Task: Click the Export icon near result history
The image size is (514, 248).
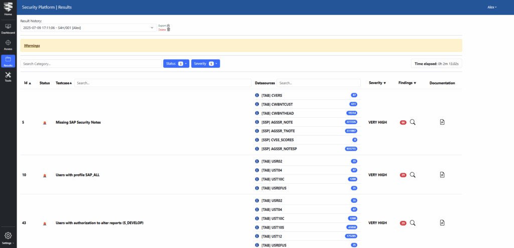Action: [169, 25]
